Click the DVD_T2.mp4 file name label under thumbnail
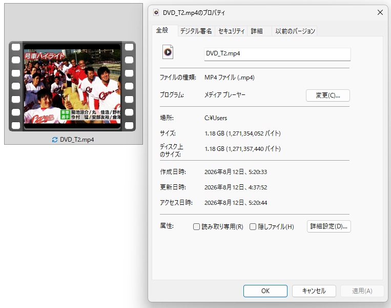 (77, 140)
